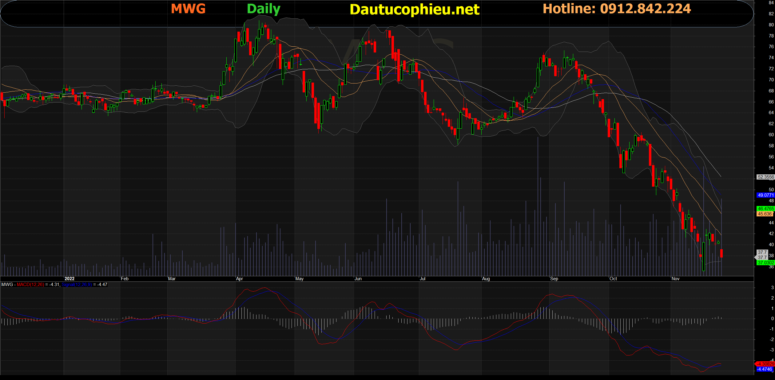The image size is (775, 380).
Task: Select the Apr month marker
Action: click(x=239, y=279)
